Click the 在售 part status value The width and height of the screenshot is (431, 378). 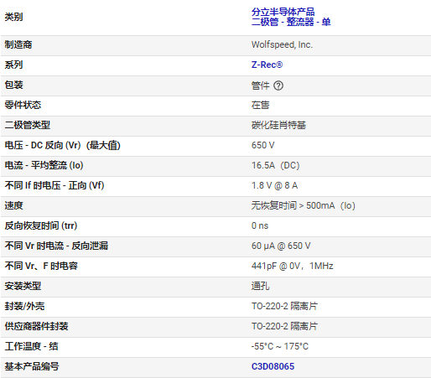coord(260,105)
